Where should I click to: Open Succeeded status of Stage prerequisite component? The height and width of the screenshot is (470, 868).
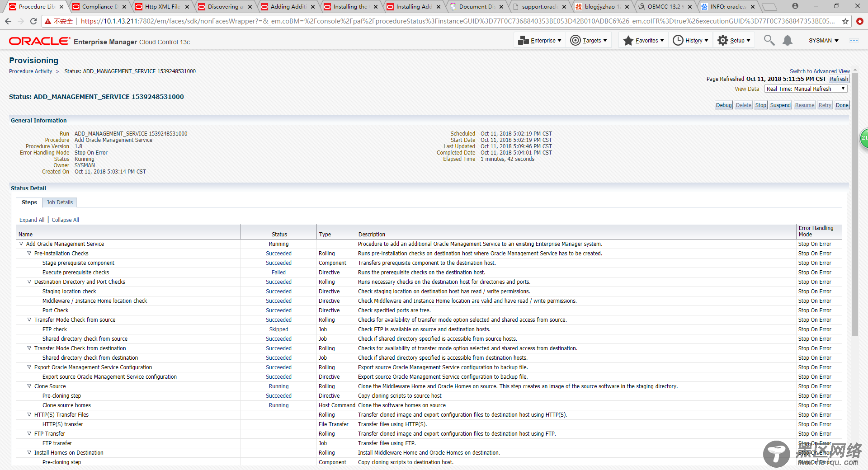coord(278,263)
